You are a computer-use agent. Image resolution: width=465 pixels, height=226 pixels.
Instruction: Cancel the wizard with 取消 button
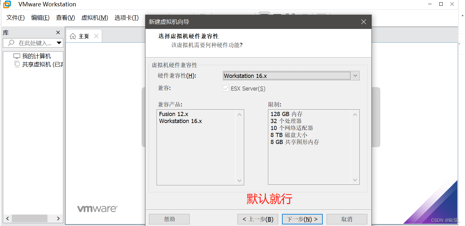(x=347, y=219)
